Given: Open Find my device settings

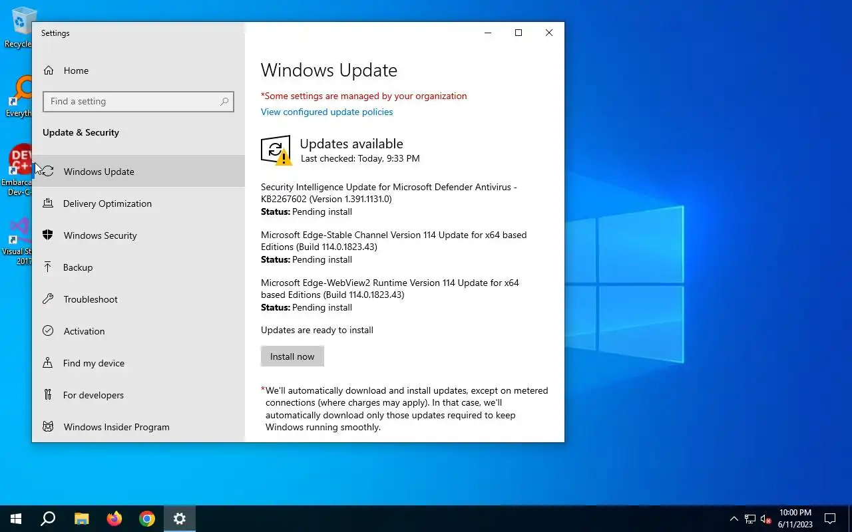Looking at the screenshot, I should click(138, 363).
